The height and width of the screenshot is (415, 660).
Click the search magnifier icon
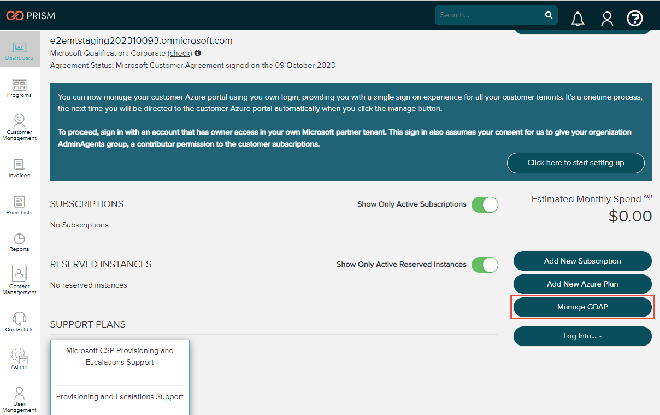click(549, 15)
